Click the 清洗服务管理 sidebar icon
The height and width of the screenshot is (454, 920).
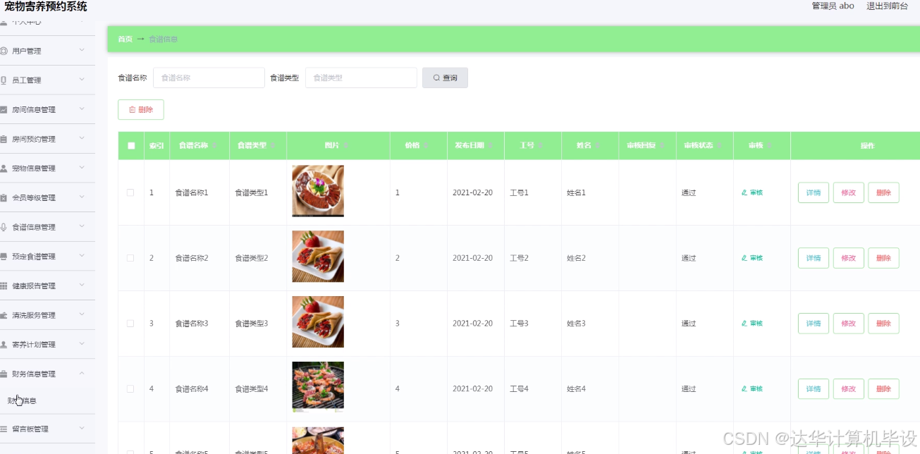click(x=4, y=315)
